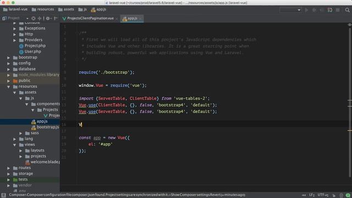This screenshot has height=198, width=352.
Task: Close the ProjectsClientPagination.vue tab
Action: 117,19
